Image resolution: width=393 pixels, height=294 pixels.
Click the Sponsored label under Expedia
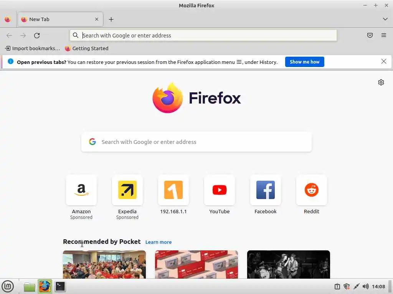127,217
